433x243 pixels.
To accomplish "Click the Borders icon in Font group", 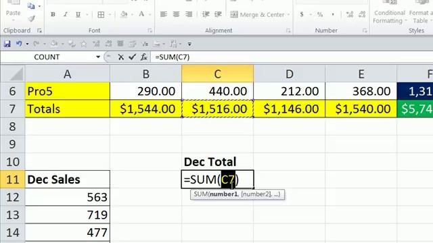I will (101, 14).
